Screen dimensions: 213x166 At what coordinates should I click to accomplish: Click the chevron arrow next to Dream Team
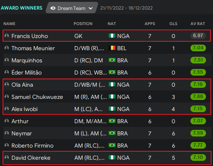(x=91, y=8)
